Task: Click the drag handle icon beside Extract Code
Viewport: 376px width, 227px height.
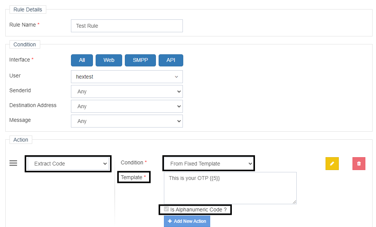Action: click(x=13, y=163)
